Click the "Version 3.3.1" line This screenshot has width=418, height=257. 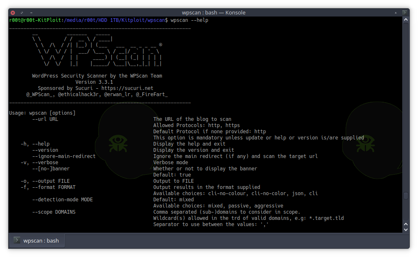click(x=94, y=82)
